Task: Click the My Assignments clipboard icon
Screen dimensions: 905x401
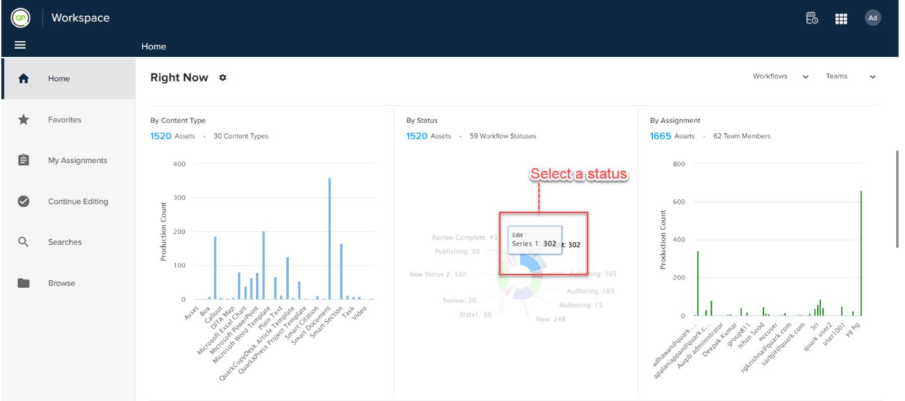Action: [x=23, y=160]
